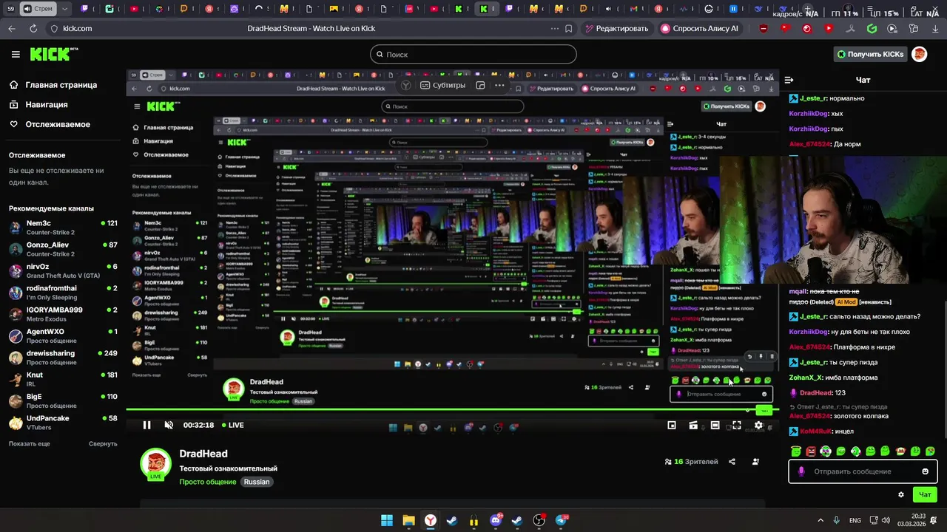The height and width of the screenshot is (532, 947).
Task: Open the Просто общение category link
Action: point(208,482)
